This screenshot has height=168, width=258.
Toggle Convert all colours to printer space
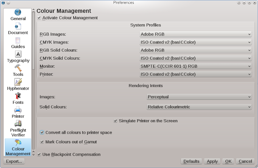pos(42,133)
